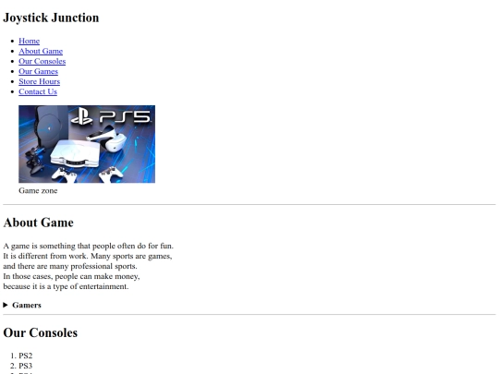Viewport: 499px width, 374px height.
Task: Open the Home navigation link
Action: click(x=29, y=41)
